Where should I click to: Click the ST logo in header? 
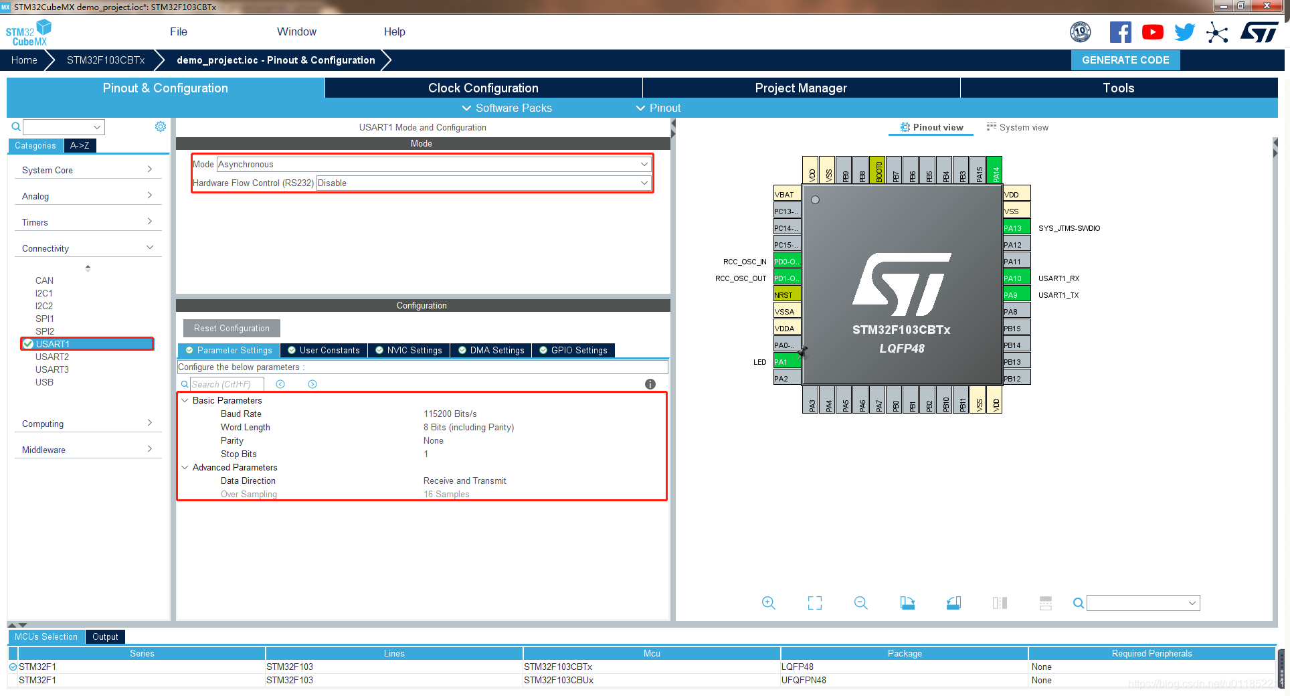(1259, 32)
